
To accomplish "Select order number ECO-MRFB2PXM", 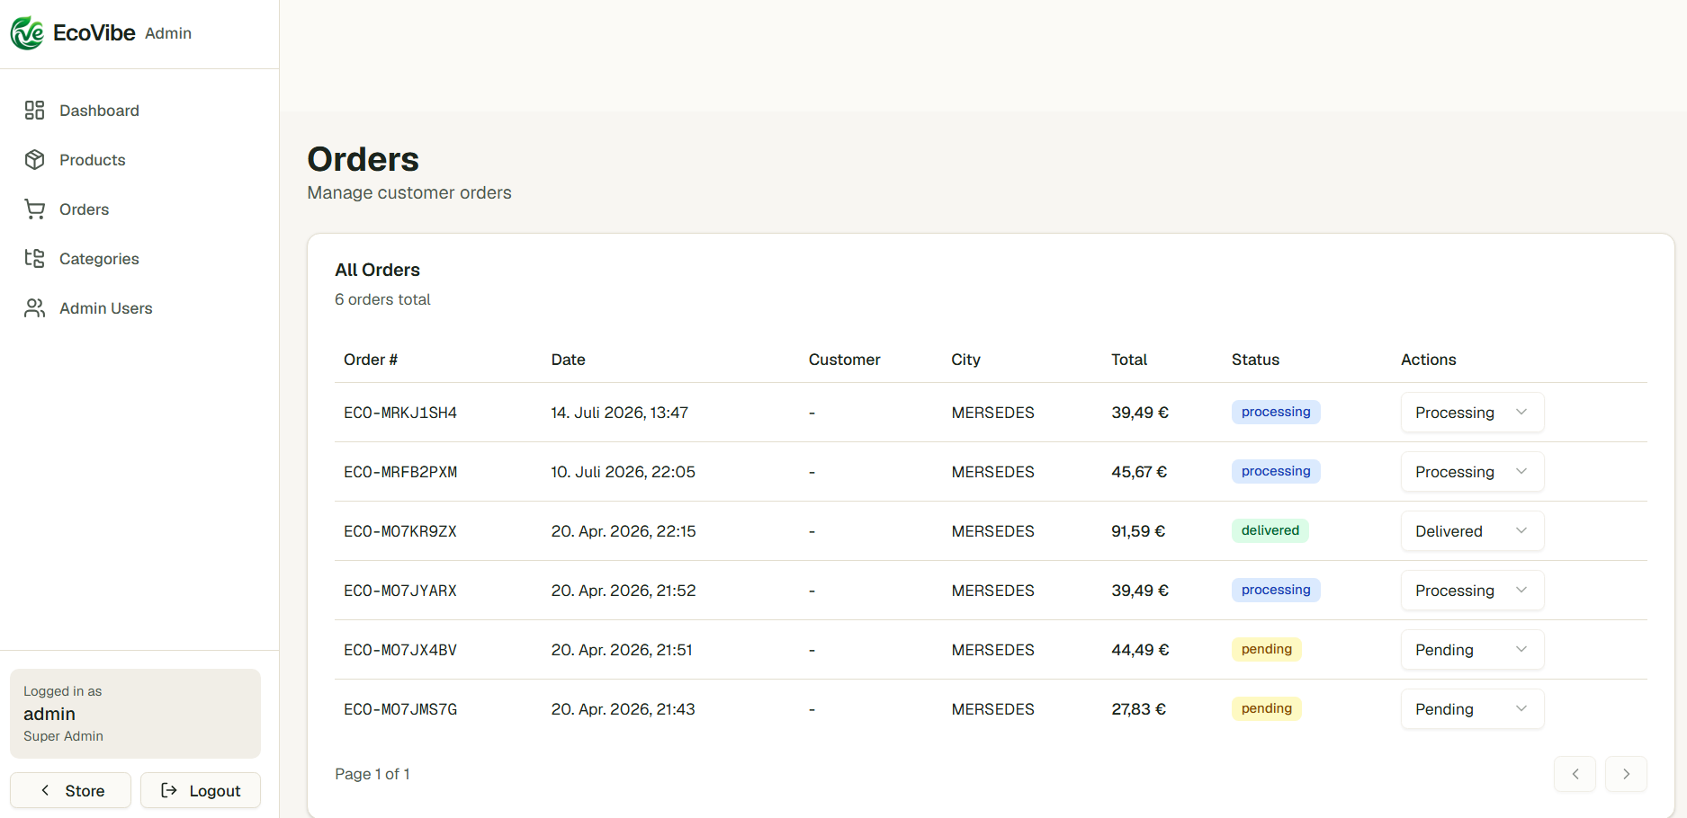I will [x=400, y=472].
